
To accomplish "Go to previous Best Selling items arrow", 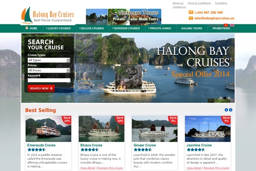I will [226, 110].
